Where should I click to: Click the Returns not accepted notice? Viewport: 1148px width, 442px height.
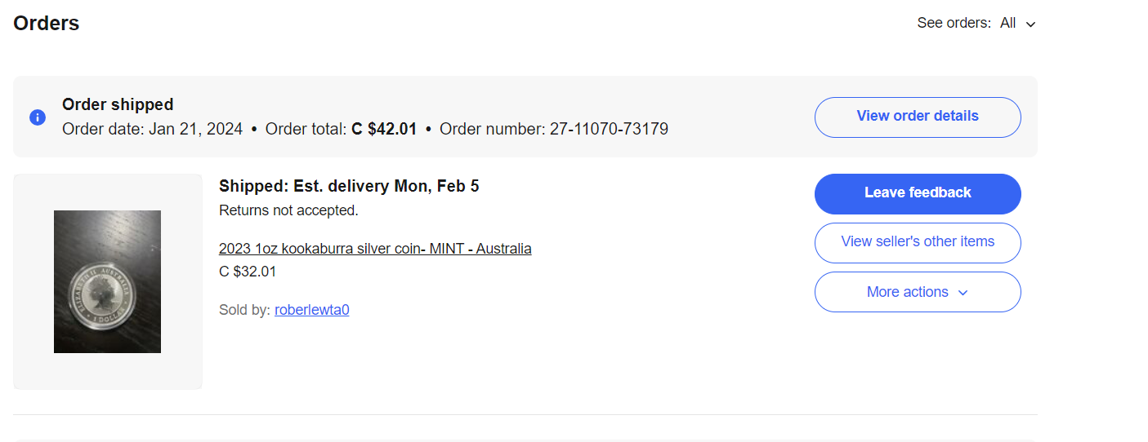[288, 210]
